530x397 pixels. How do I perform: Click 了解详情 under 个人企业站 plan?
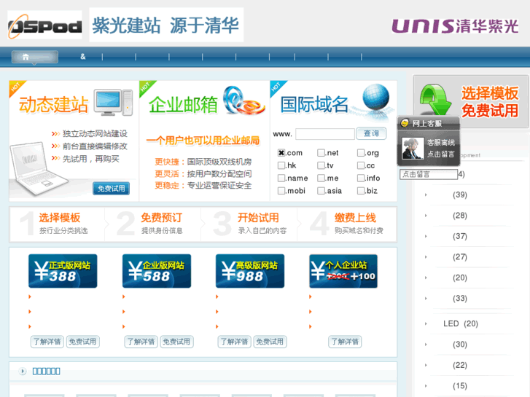point(345,342)
